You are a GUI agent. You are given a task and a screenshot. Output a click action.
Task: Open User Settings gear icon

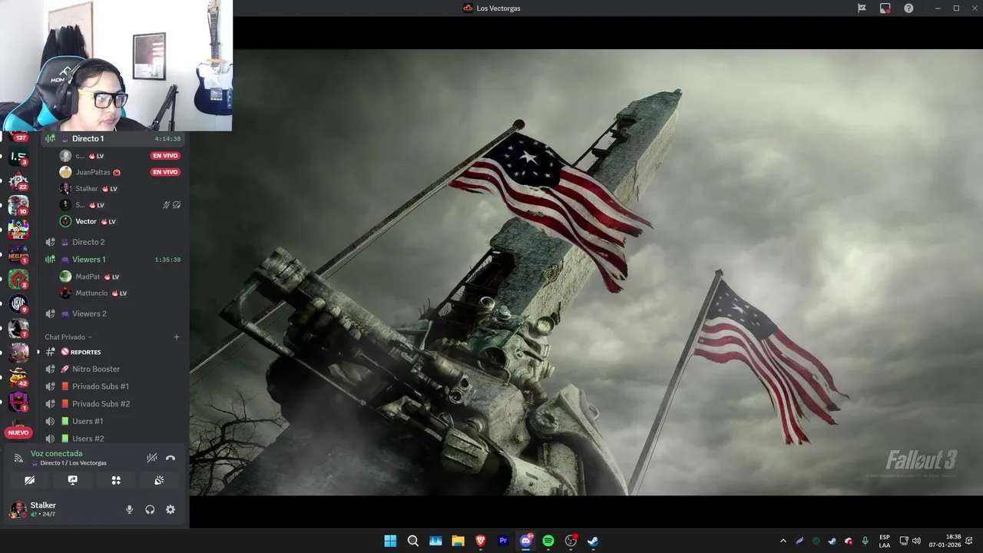coord(170,509)
